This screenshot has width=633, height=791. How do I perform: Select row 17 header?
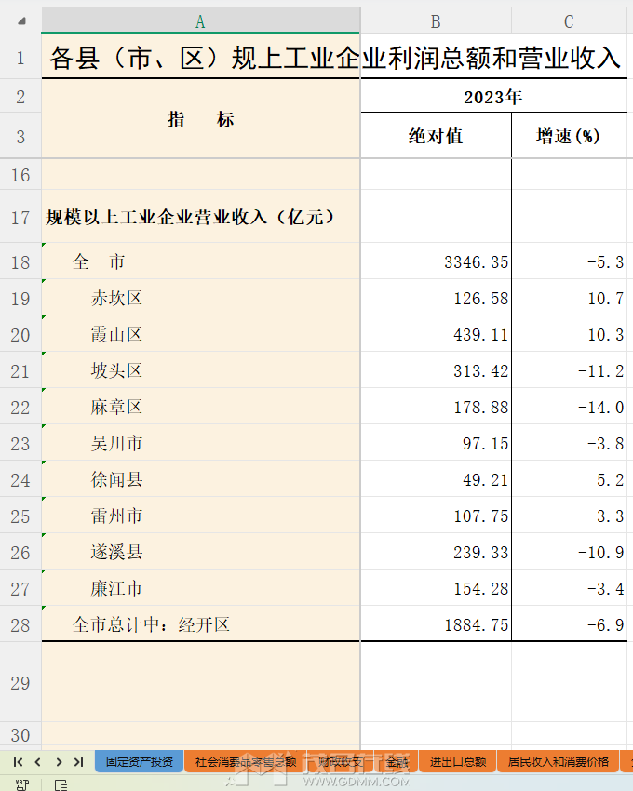[20, 218]
